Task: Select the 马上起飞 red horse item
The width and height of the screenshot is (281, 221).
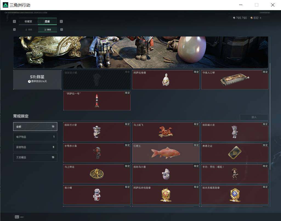Action: click(166, 132)
